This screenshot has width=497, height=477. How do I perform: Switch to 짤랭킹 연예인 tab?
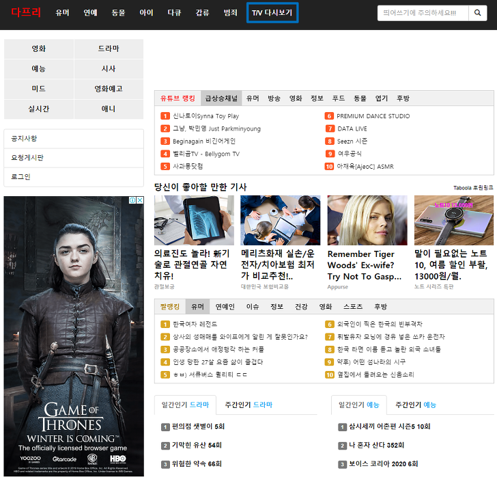[225, 307]
